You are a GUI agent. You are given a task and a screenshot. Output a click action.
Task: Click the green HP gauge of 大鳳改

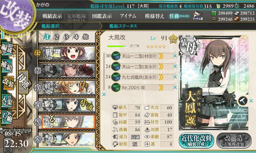(x=117, y=46)
